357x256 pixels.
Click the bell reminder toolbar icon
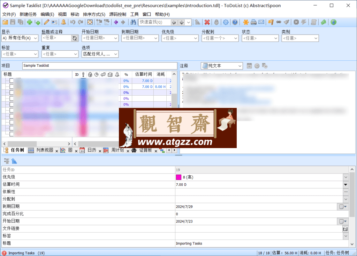(x=63, y=22)
